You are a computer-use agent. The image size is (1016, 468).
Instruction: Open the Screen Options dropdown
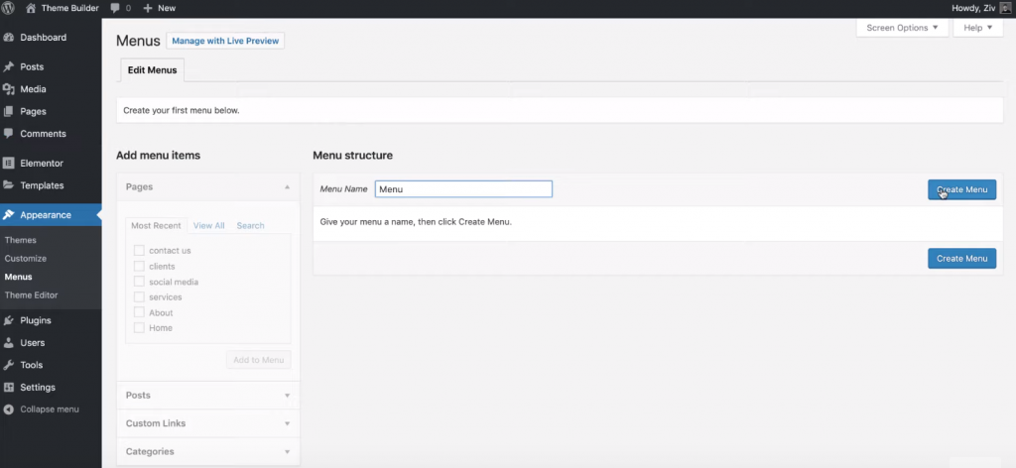[901, 28]
